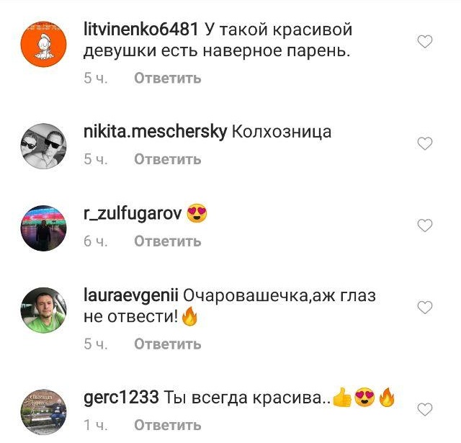Reply to lauraevgenii's comment with Ответить

[x=168, y=344]
